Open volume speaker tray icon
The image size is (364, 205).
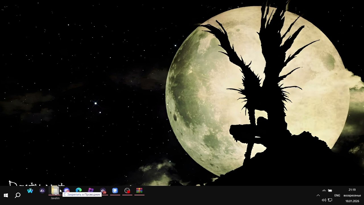[x=324, y=200]
